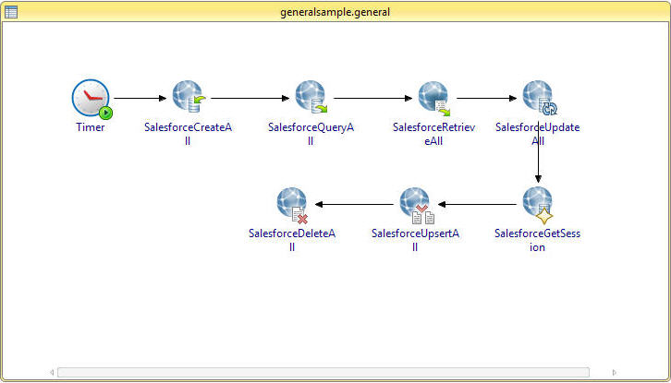This screenshot has height=383, width=671.
Task: Select transition arrow from Timer to SalesforceCreateAll
Action: coord(140,99)
